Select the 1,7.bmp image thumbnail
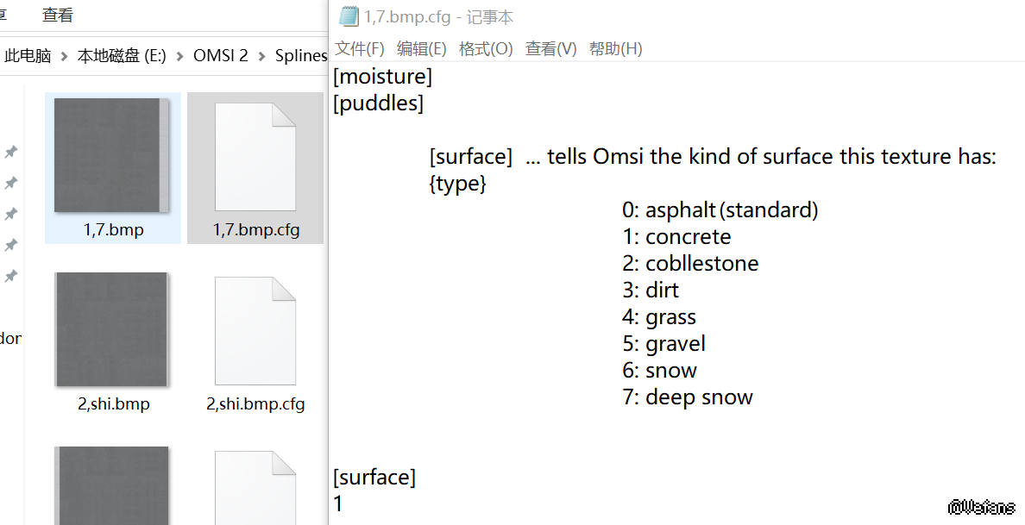 click(x=110, y=155)
